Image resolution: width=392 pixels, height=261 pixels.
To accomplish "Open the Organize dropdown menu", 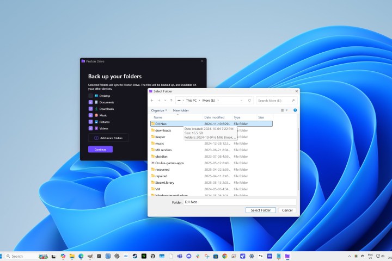I will pos(159,110).
